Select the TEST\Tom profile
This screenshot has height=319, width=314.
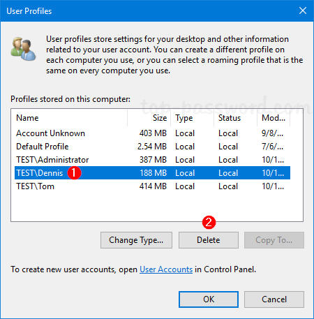(x=152, y=186)
